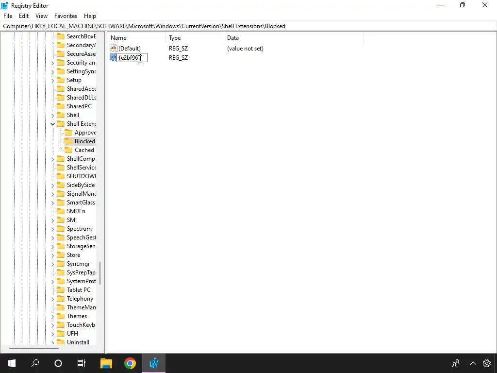Expand the Security and Maintenance key
497x373 pixels.
click(52, 63)
